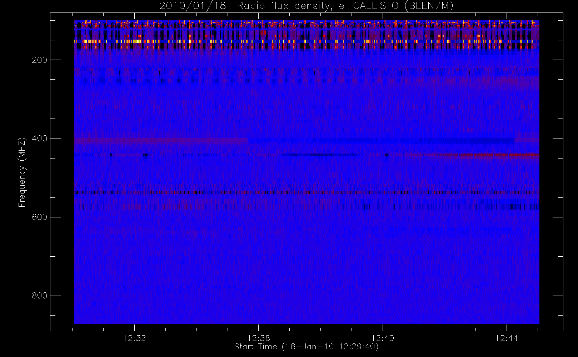Click the 400 frequency tick label
The image size is (578, 357).
coord(40,139)
